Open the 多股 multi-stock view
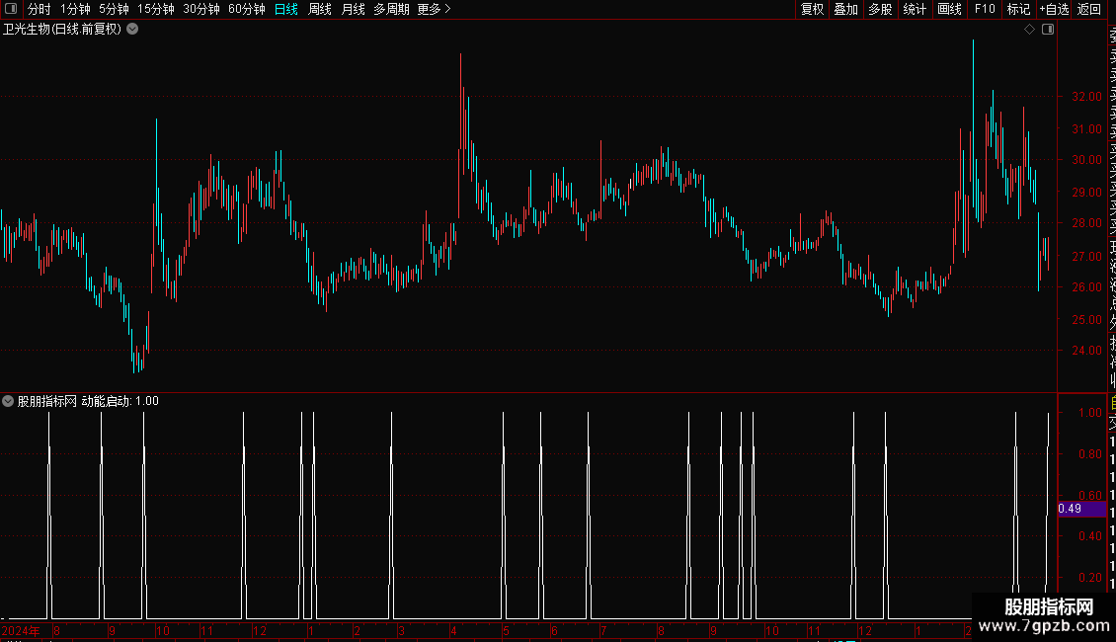The image size is (1116, 642). click(x=880, y=9)
